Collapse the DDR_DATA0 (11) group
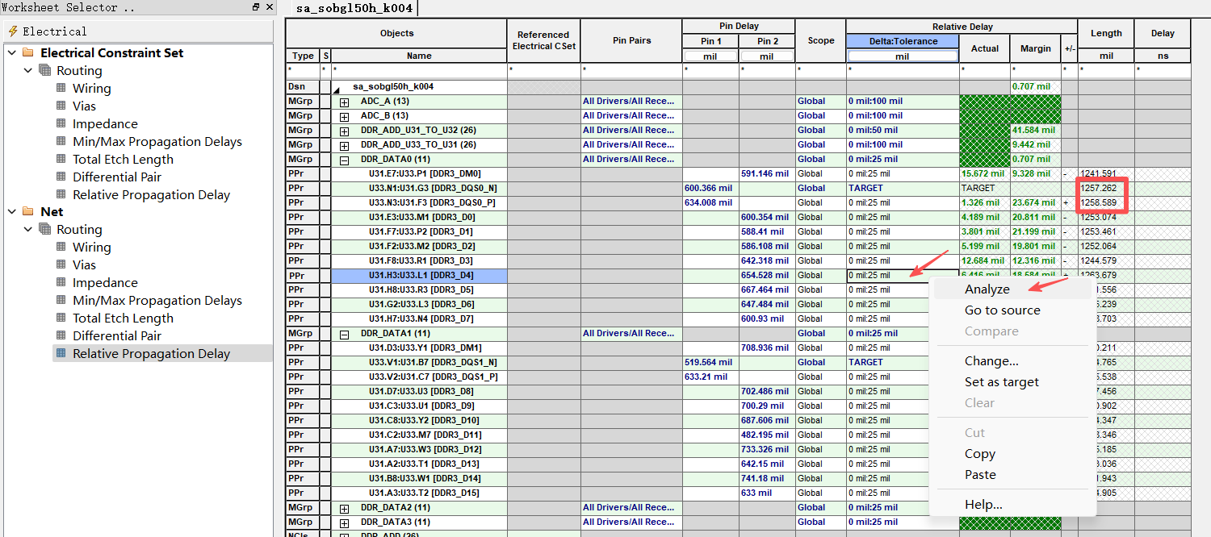 click(344, 160)
